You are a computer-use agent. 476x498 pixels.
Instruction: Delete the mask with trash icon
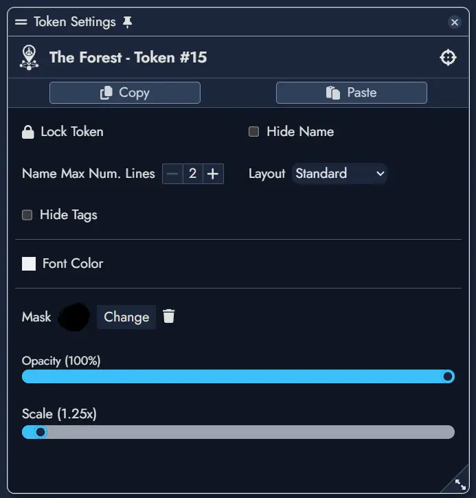coord(169,317)
